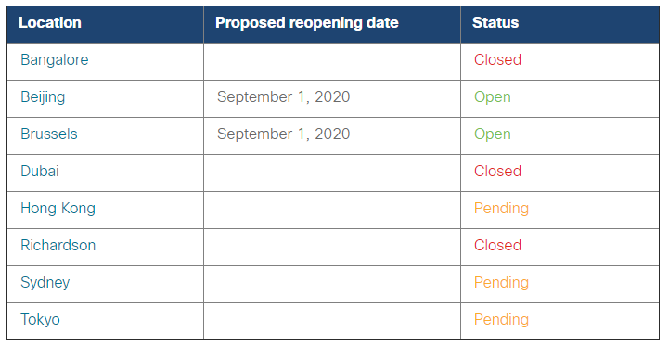Click the Closed status for Richardson
The image size is (669, 345).
tap(497, 245)
